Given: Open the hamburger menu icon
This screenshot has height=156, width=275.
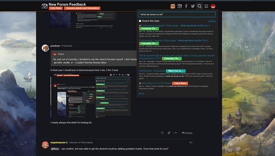Looking at the screenshot, I should pyautogui.click(x=206, y=6).
